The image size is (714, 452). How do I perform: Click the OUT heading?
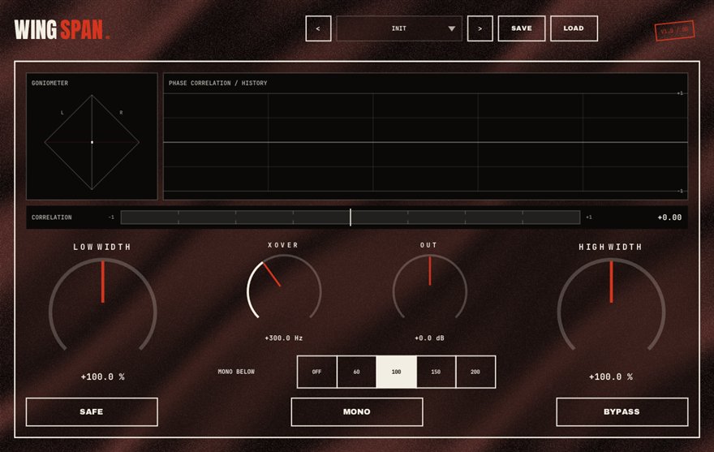coord(428,245)
